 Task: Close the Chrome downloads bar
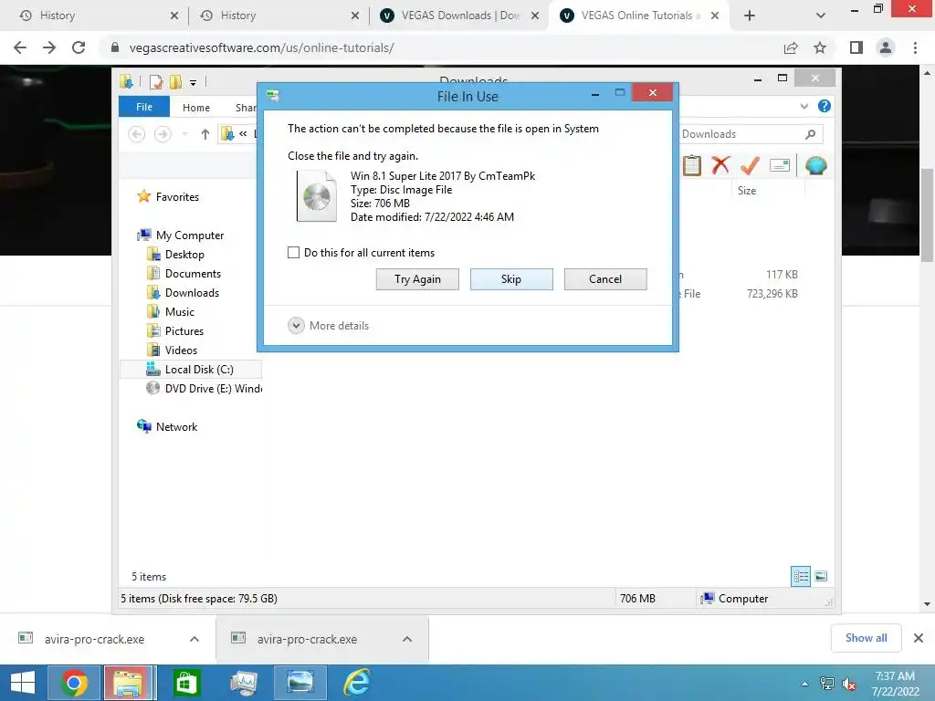click(x=919, y=638)
